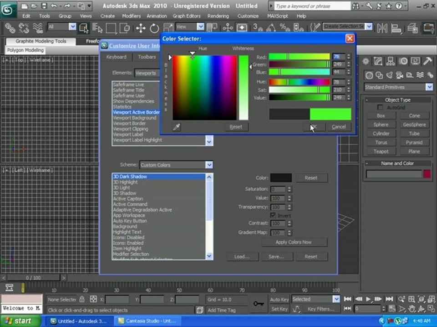Open reference coordinate system View dropdown
Viewport: 437px width, 327px height.
(x=200, y=26)
